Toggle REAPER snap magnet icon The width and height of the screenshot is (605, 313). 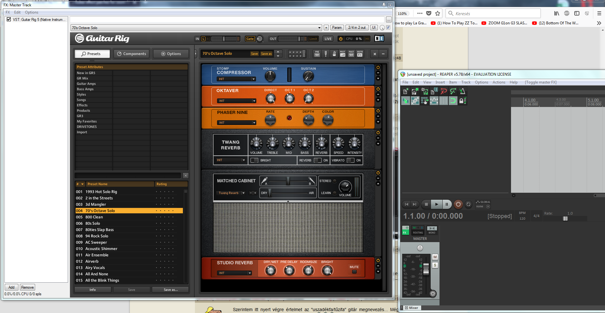(453, 101)
